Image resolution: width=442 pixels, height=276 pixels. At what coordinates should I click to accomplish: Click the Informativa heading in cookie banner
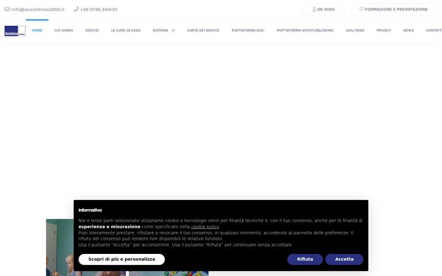(90, 210)
